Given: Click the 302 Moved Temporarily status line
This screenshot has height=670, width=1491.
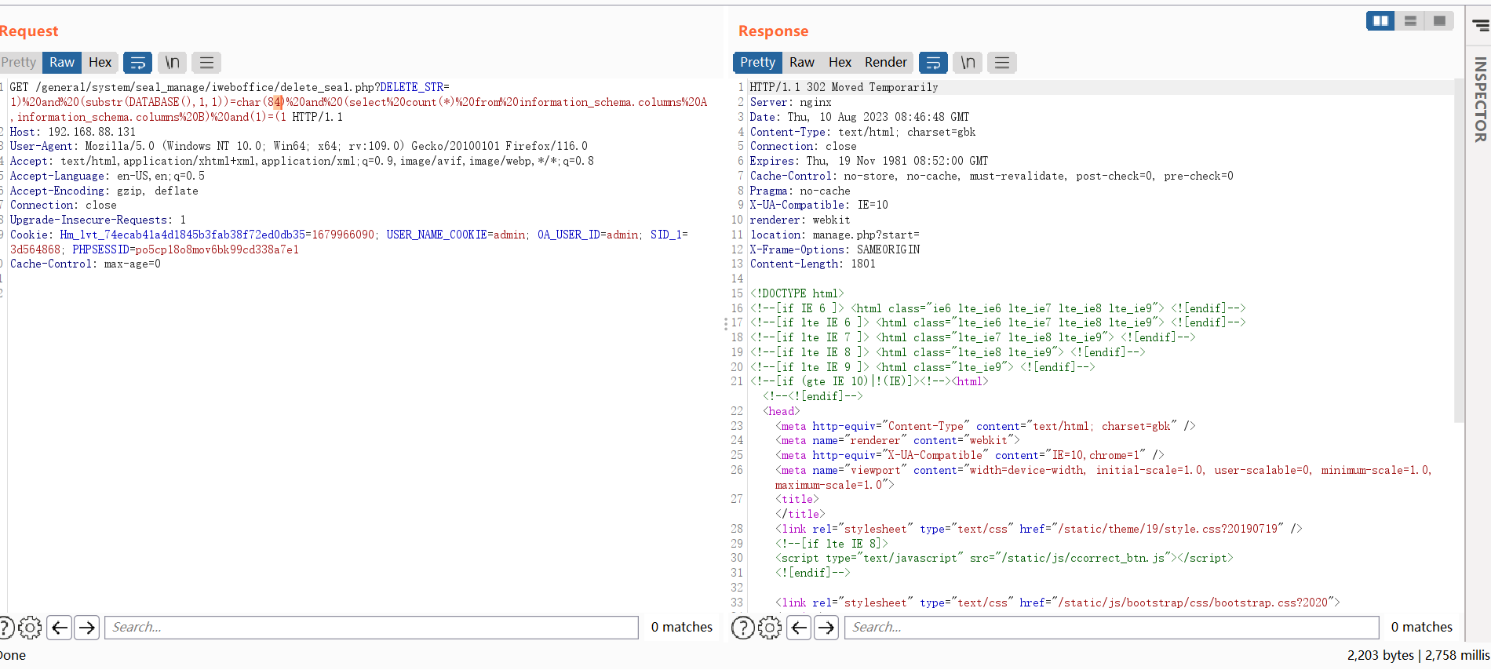Looking at the screenshot, I should click(844, 87).
